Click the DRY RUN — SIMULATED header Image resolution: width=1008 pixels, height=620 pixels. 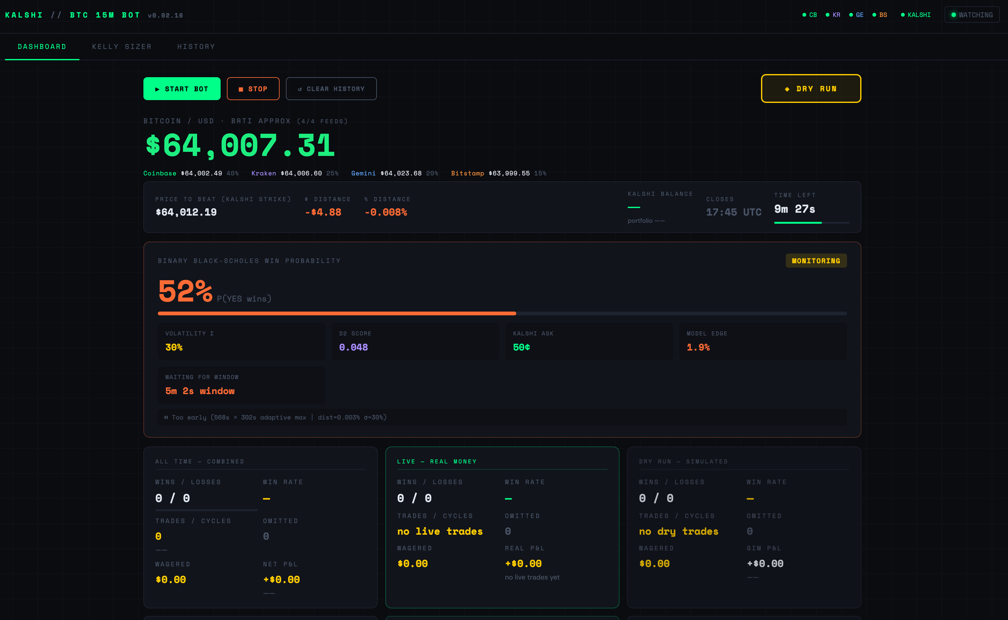pyautogui.click(x=683, y=462)
